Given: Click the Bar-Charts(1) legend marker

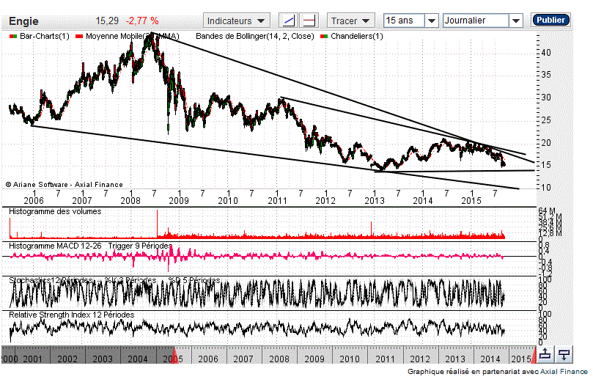Looking at the screenshot, I should (x=12, y=36).
